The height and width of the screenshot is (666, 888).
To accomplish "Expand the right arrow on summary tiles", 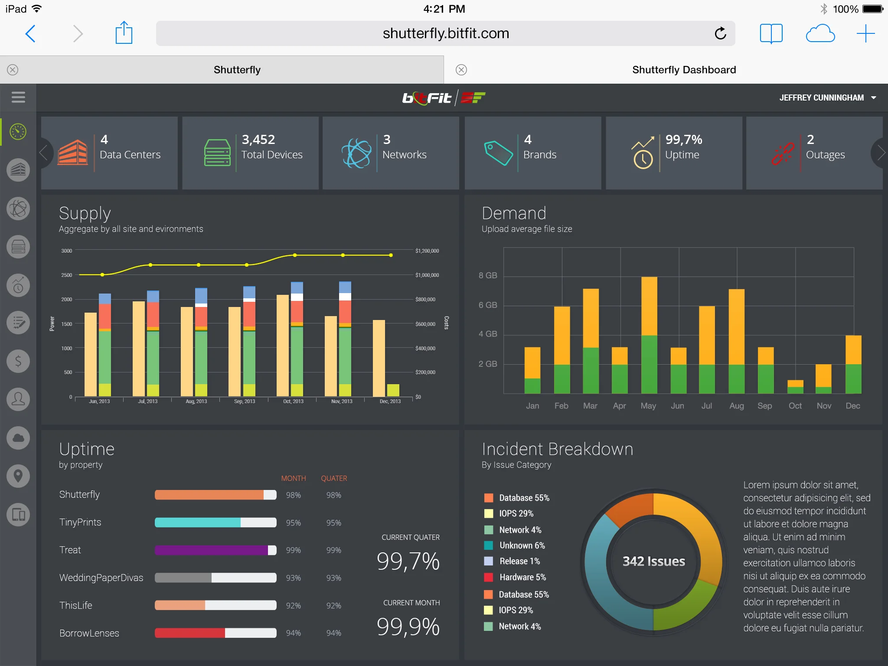I will point(880,153).
